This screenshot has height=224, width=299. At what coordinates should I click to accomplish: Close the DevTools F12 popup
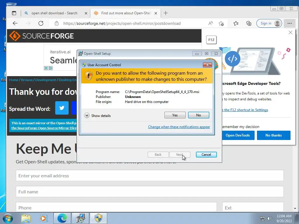pyautogui.click(x=291, y=32)
